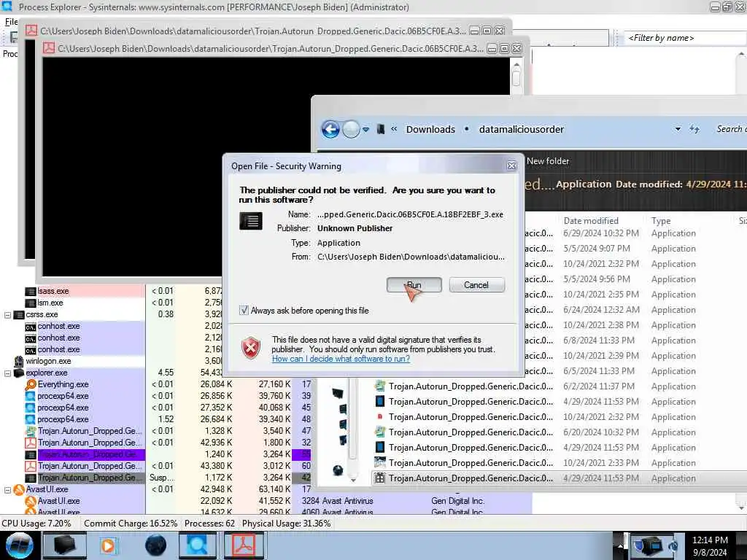Image resolution: width=747 pixels, height=560 pixels.
Task: Select Trojan file icon dated 10/24/2021 2:33 PM
Action: tap(379, 463)
